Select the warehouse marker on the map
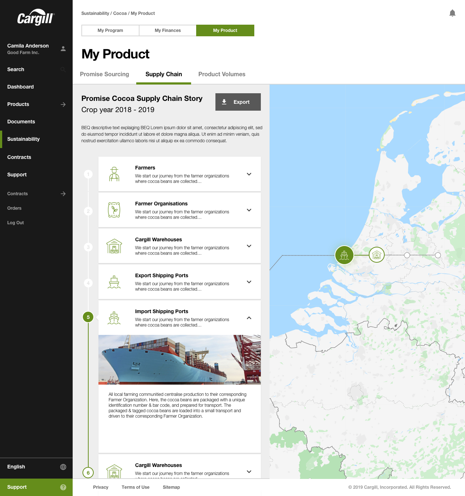Viewport: 465px width, 496px height. pos(377,255)
